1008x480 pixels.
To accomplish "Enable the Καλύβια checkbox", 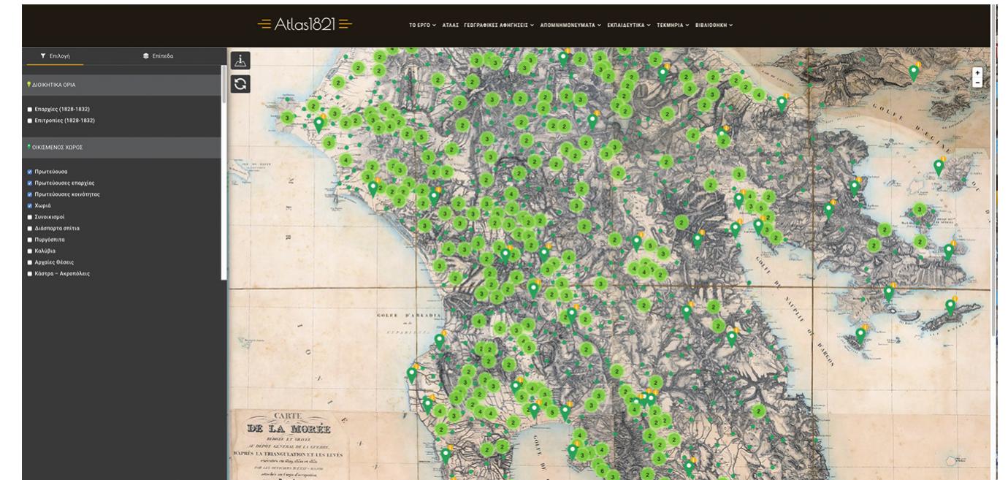I will coord(30,251).
